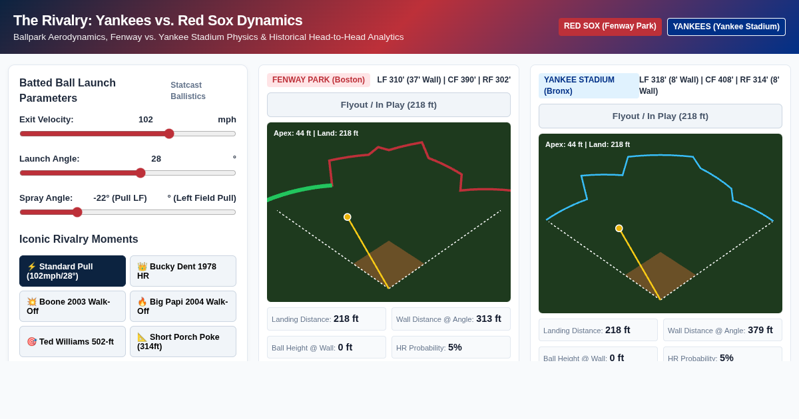Choose the Short Porch Poke preset
799x419 pixels.
pos(183,342)
